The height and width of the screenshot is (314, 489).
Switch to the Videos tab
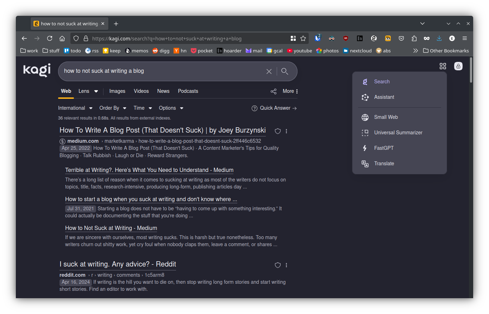pyautogui.click(x=141, y=91)
